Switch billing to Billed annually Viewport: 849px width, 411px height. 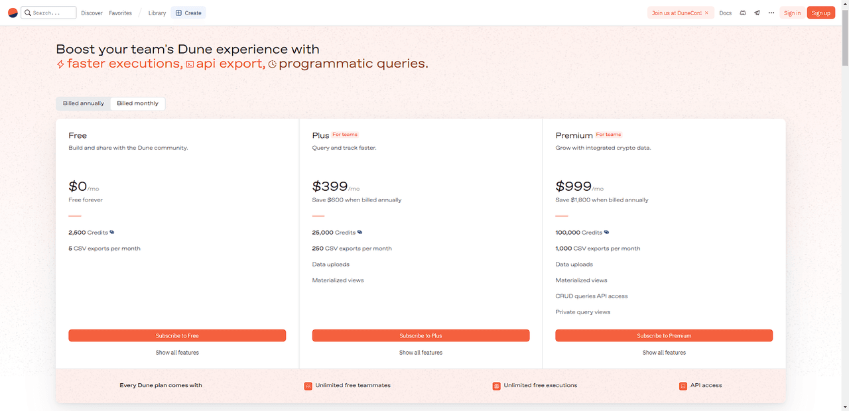84,103
